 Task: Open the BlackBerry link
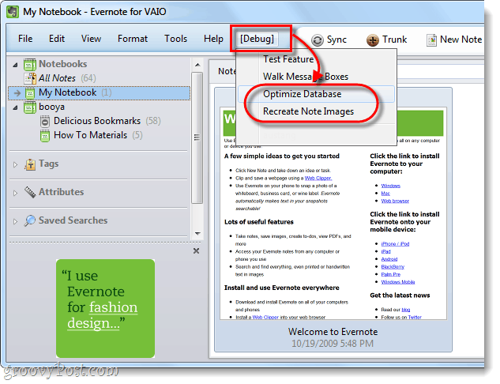393,267
